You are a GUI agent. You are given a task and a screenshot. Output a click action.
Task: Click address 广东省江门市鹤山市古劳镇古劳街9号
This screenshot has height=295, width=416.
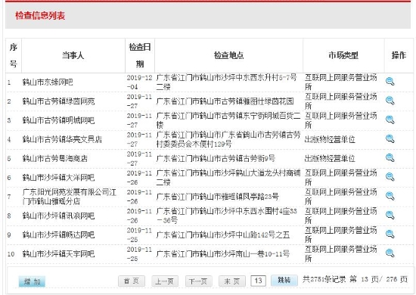216,158
